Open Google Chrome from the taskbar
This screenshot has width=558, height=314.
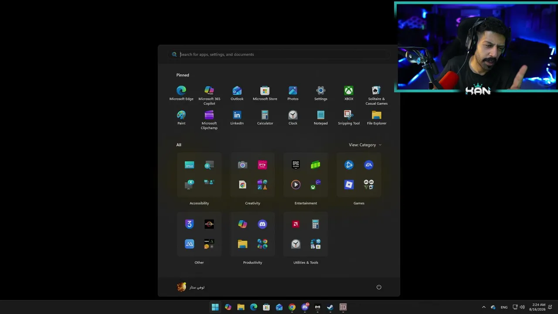(x=292, y=307)
